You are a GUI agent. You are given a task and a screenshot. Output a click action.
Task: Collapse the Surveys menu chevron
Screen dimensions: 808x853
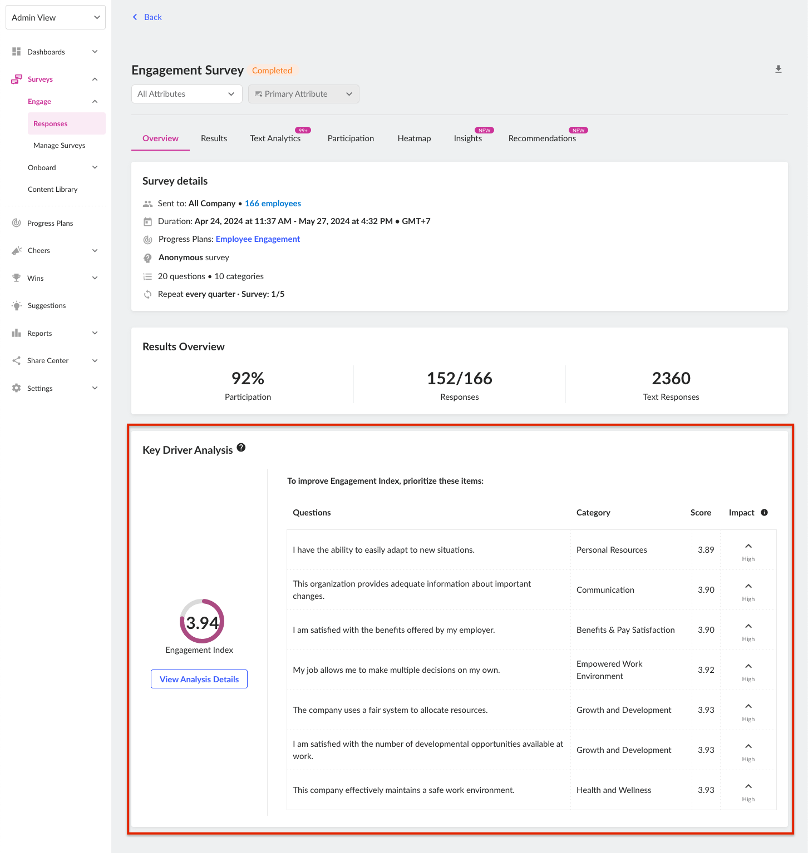[x=95, y=80]
